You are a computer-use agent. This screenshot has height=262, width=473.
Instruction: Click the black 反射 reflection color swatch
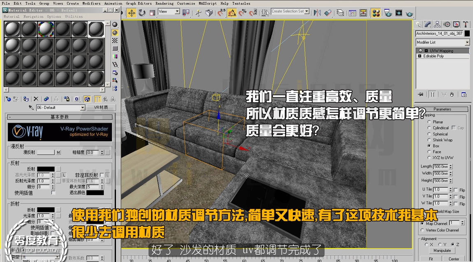(46, 169)
